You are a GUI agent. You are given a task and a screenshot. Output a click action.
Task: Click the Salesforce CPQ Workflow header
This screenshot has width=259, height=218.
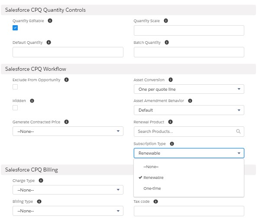[x=128, y=69]
